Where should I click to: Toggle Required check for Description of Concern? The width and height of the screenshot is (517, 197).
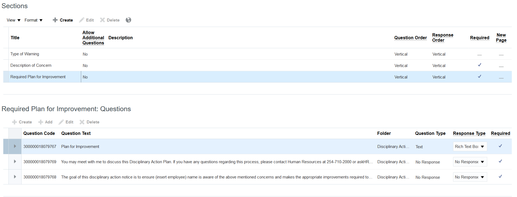[480, 65]
